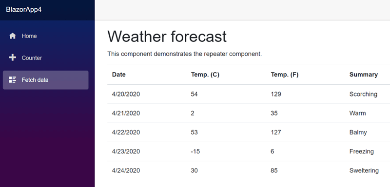Click the Home house icon
Viewport: 390px width, 187px height.
(13, 36)
